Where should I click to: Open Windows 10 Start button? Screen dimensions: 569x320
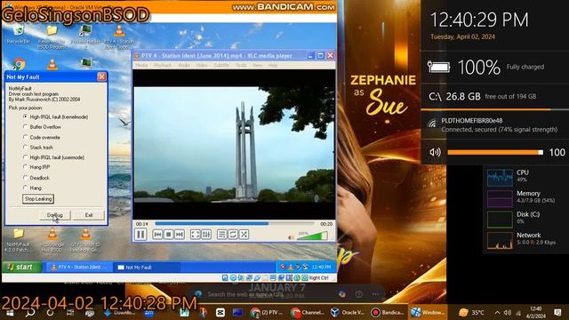click(x=10, y=312)
